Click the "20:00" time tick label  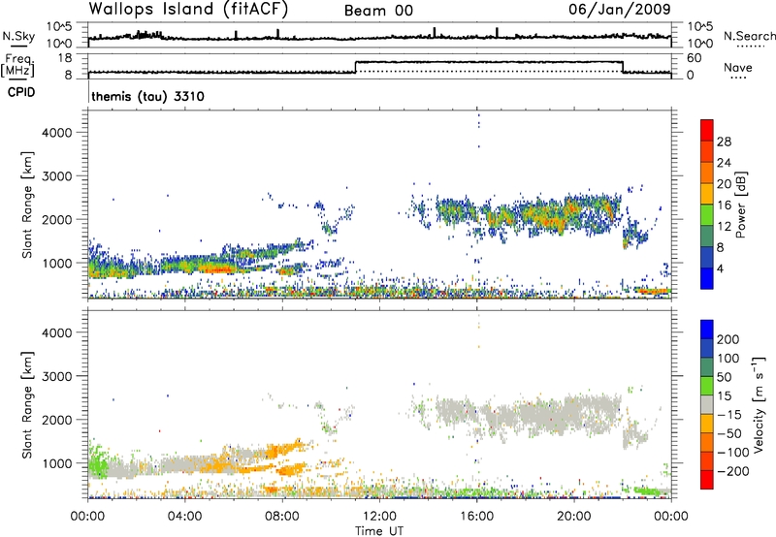click(x=574, y=517)
